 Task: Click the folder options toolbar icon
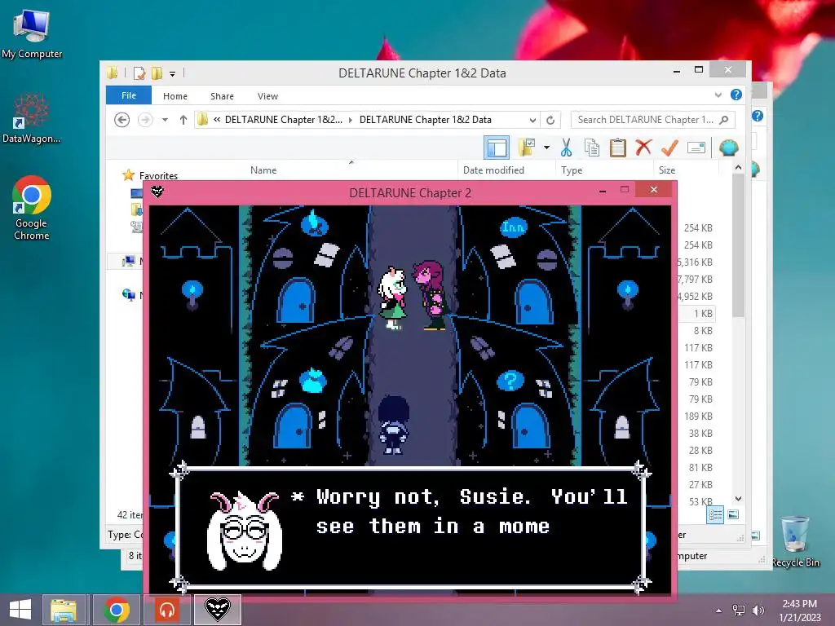(x=527, y=148)
